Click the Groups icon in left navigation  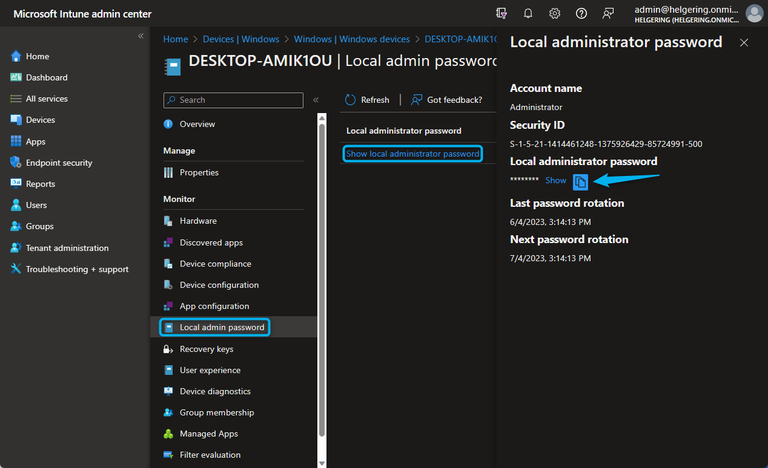[x=16, y=226]
